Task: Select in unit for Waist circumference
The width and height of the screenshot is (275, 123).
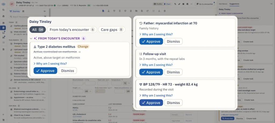Action: point(132,91)
